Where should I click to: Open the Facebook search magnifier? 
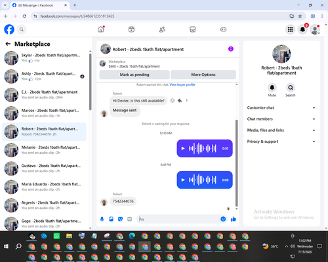[x=22, y=29]
